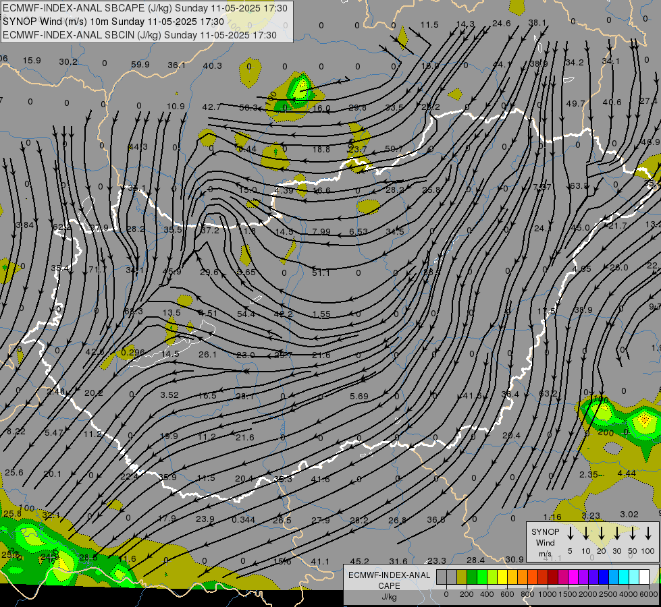The image size is (661, 607).
Task: Click the 'SYNOP Wind m/s' legend label
Action: pos(545,542)
